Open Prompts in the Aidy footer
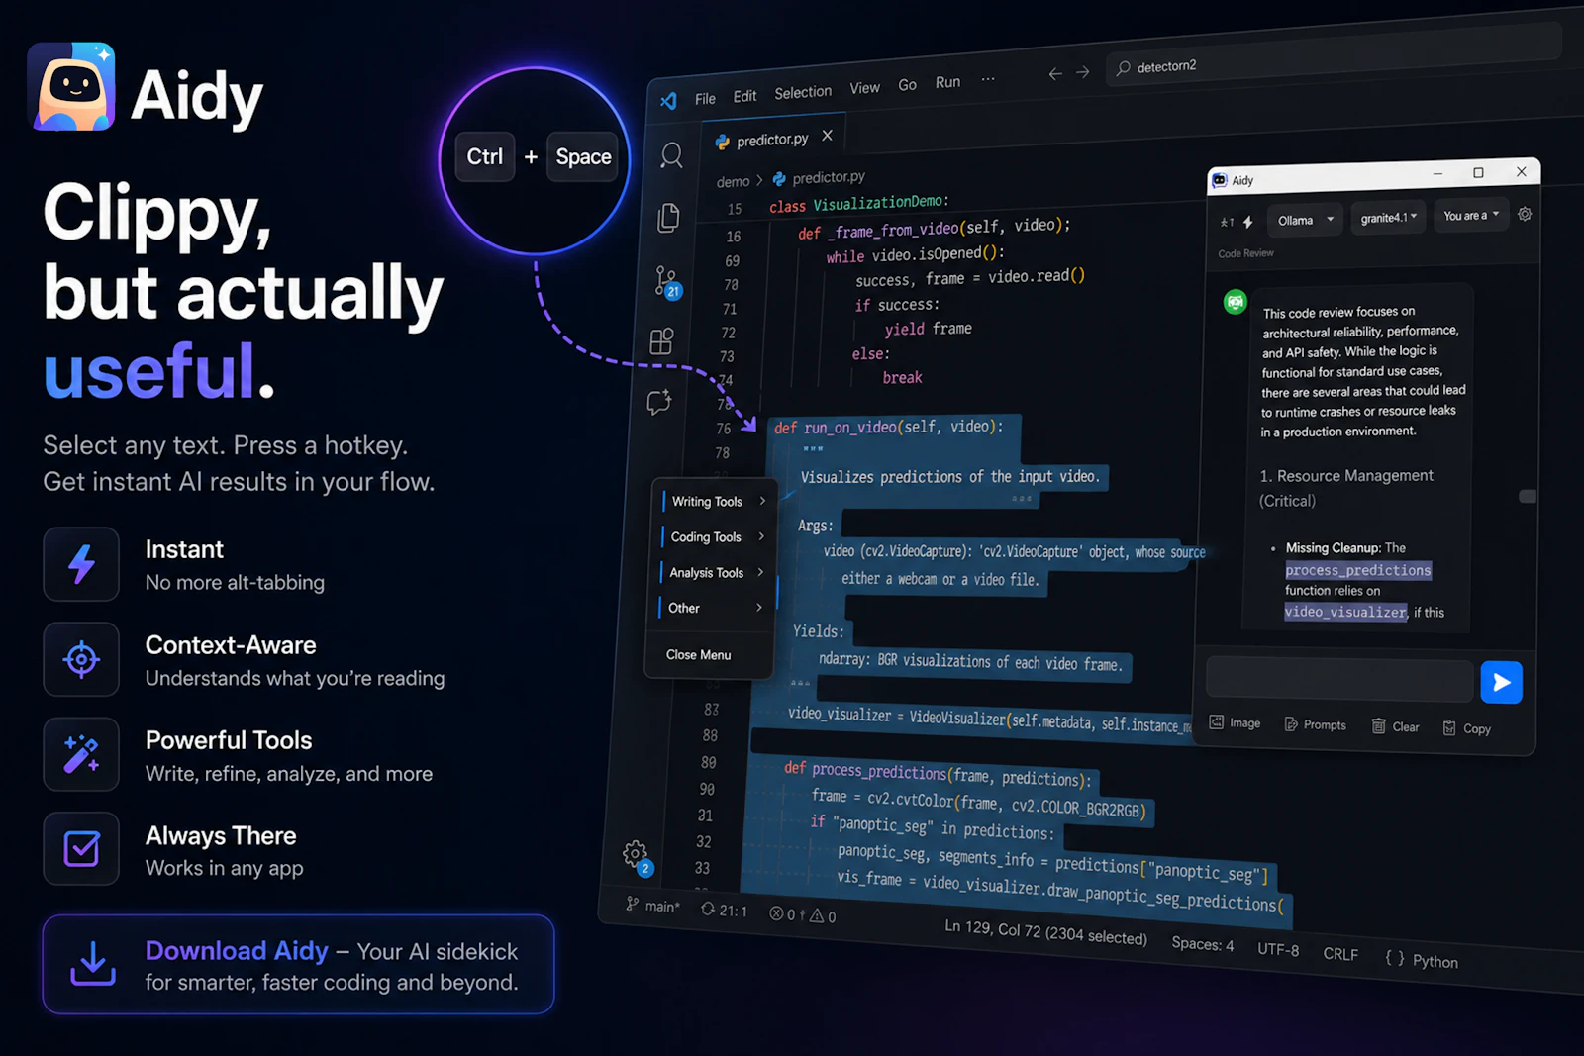Image resolution: width=1584 pixels, height=1056 pixels. click(x=1315, y=725)
